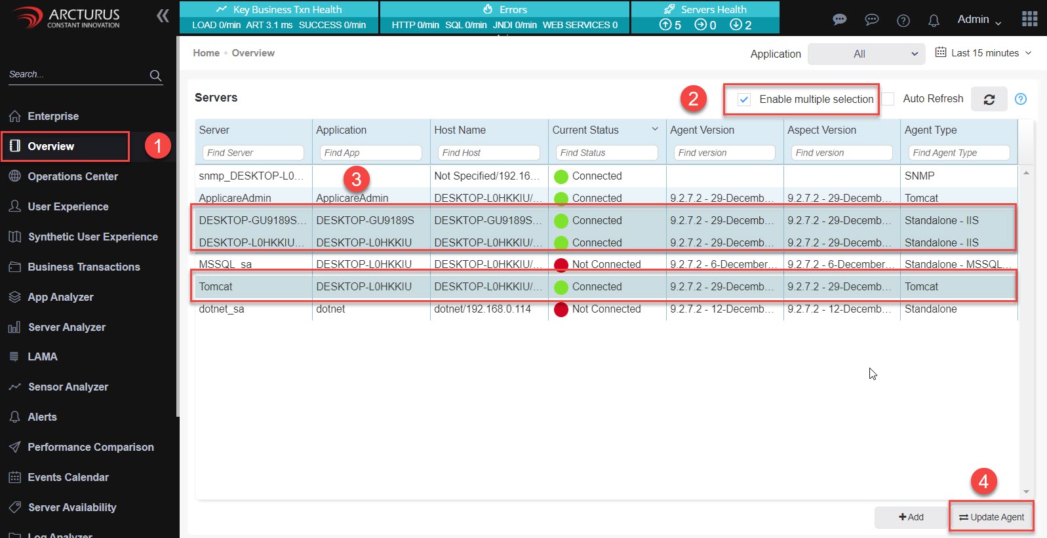Expand the Admin user menu
The width and height of the screenshot is (1047, 538).
[x=979, y=20]
